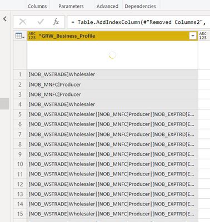Screen dimensions: 210x222
Task: Select the cell in row 8
Action: point(112,144)
